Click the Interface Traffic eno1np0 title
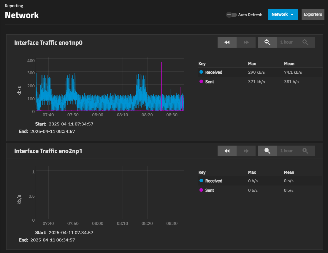This screenshot has width=328, height=253. coord(48,43)
